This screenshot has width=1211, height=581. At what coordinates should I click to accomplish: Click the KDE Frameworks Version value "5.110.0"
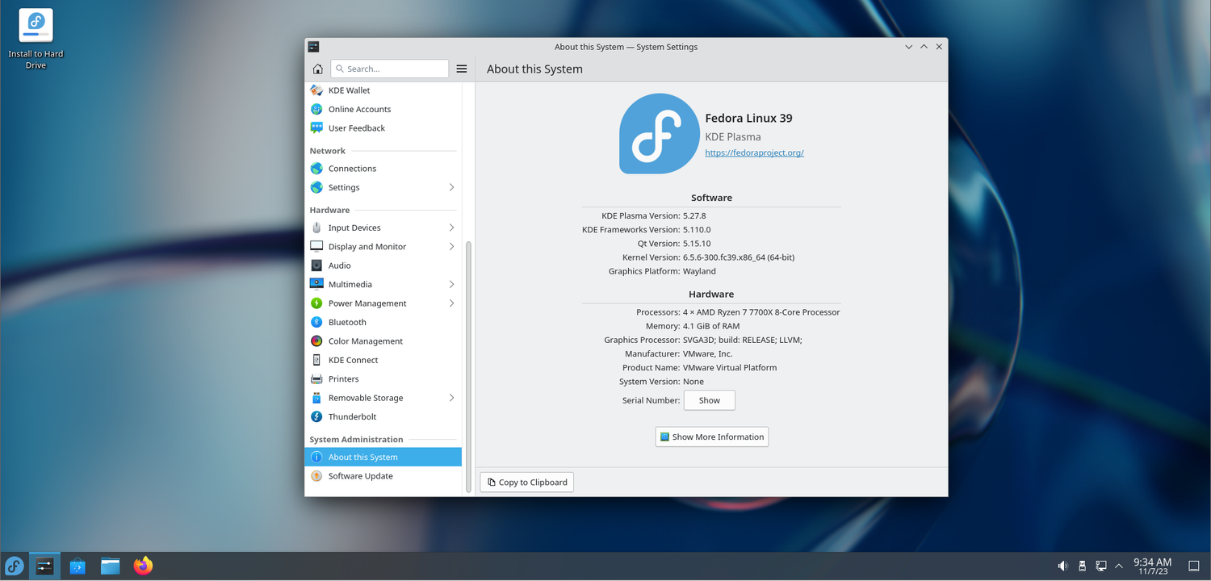(x=697, y=230)
